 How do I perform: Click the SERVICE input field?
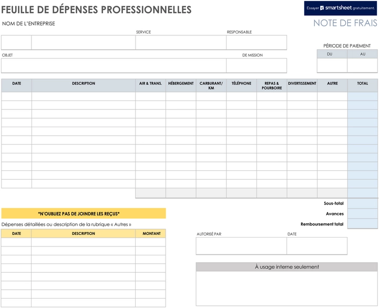point(181,43)
